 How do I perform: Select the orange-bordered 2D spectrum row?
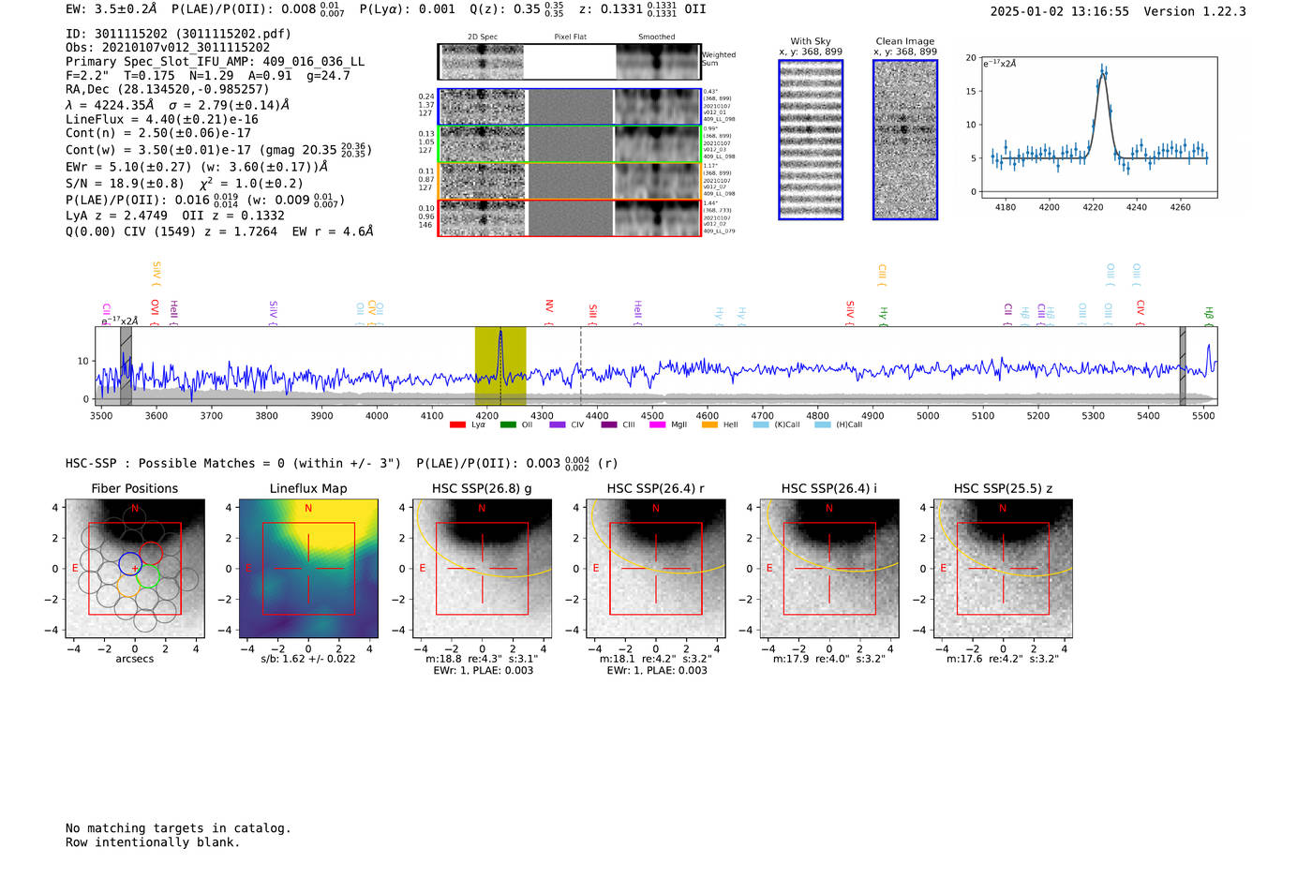[x=569, y=181]
